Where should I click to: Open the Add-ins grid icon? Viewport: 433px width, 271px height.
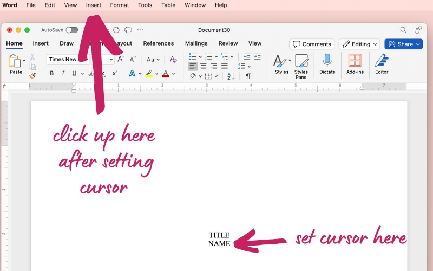coord(355,64)
